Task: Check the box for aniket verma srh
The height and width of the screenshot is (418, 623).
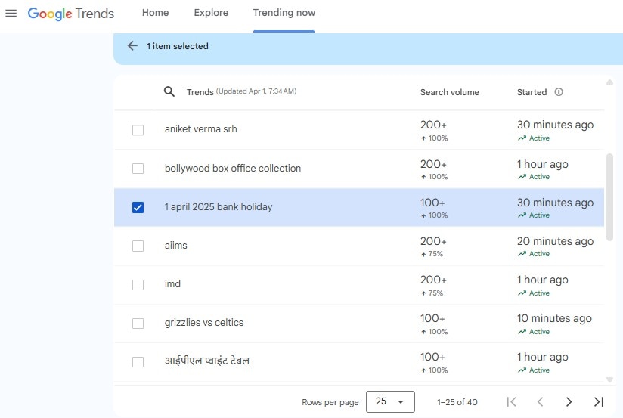Action: (x=138, y=130)
